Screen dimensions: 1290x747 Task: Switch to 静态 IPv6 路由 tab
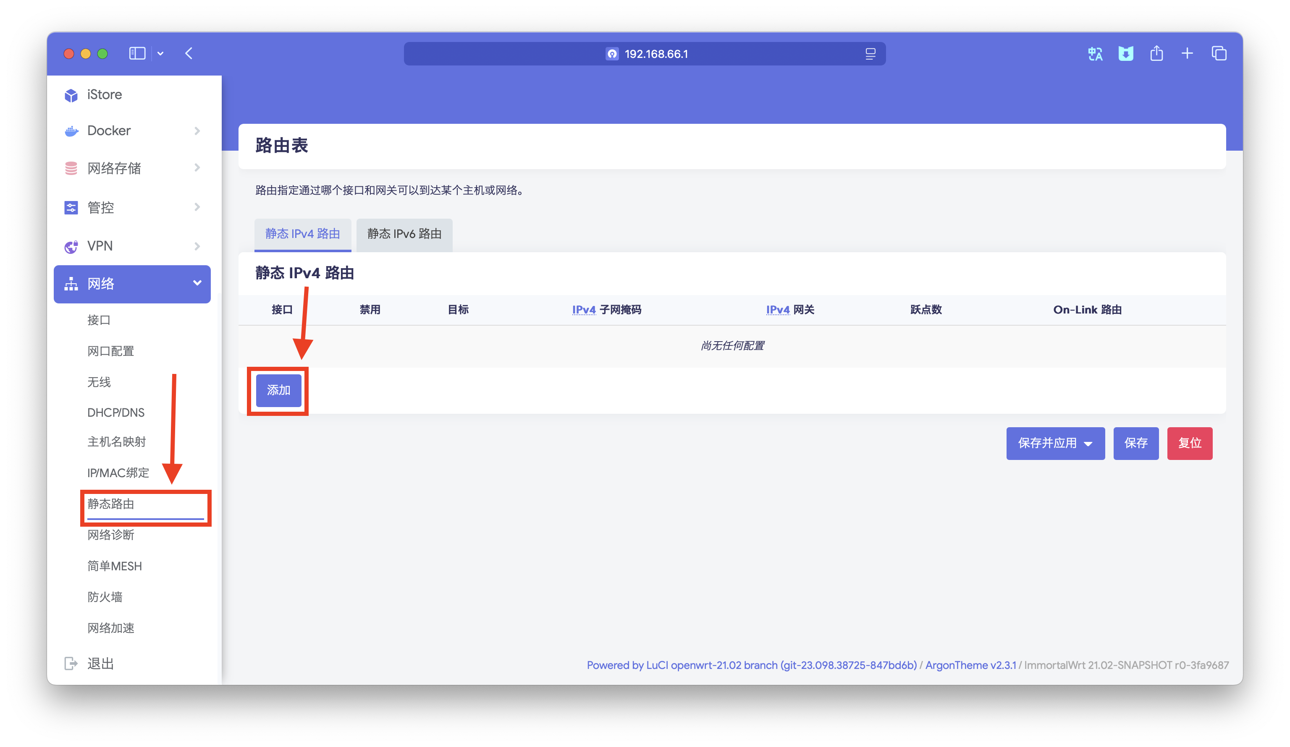404,234
